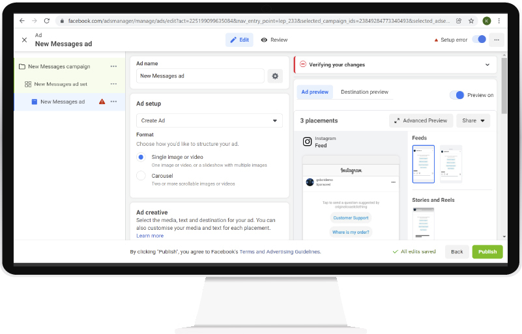Close the ad editor with the X icon
Screen dimensions: 522x334
[24, 40]
